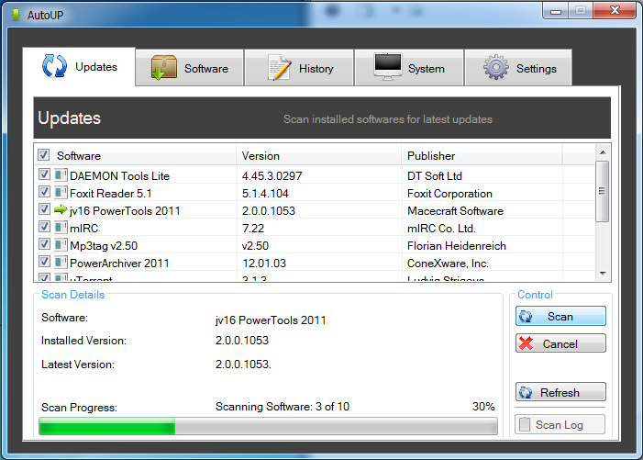Start scanning with the Scan button
The height and width of the screenshot is (460, 643).
click(560, 317)
